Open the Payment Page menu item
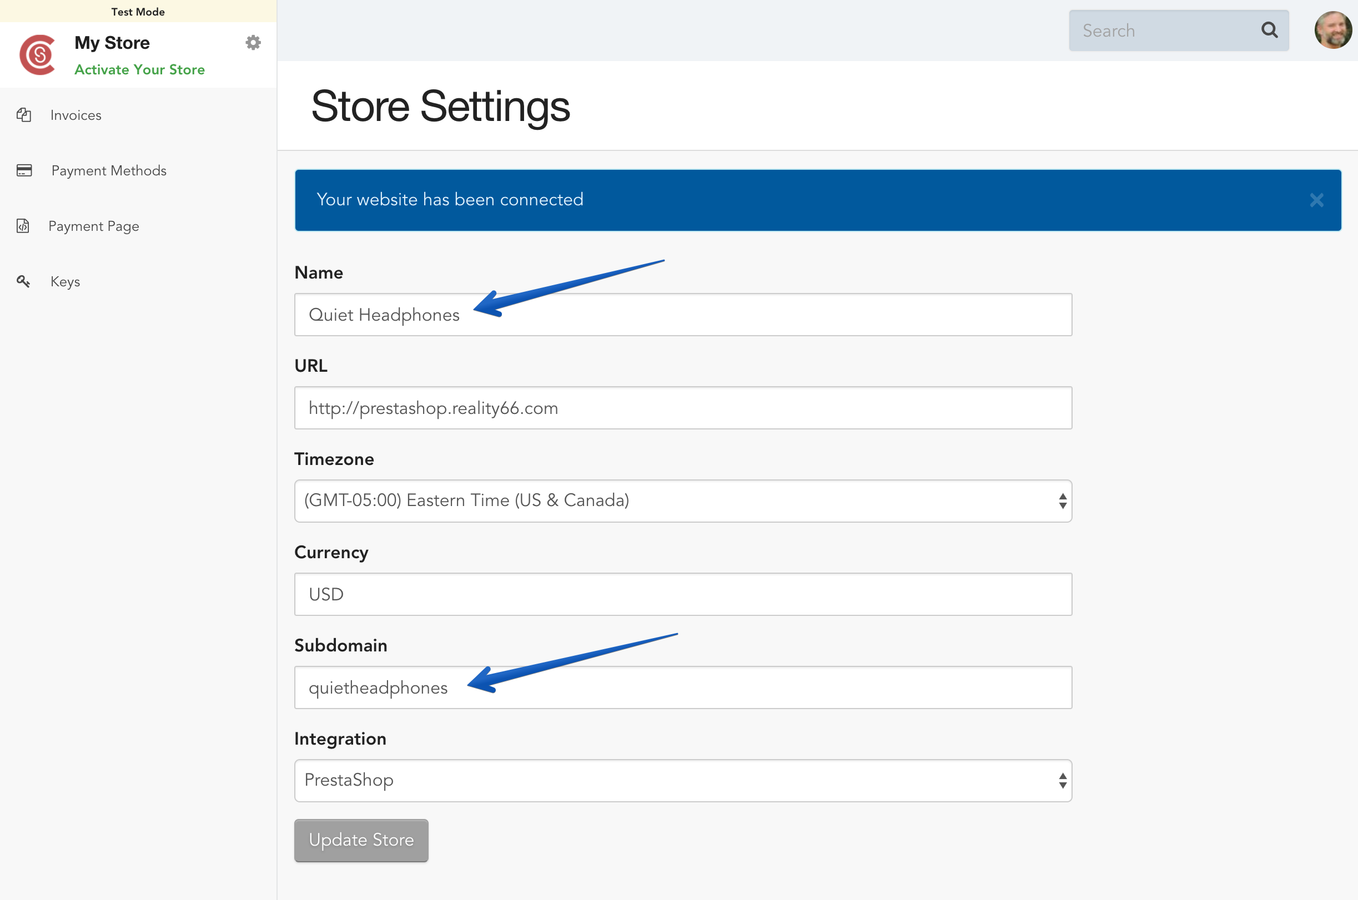 [94, 226]
